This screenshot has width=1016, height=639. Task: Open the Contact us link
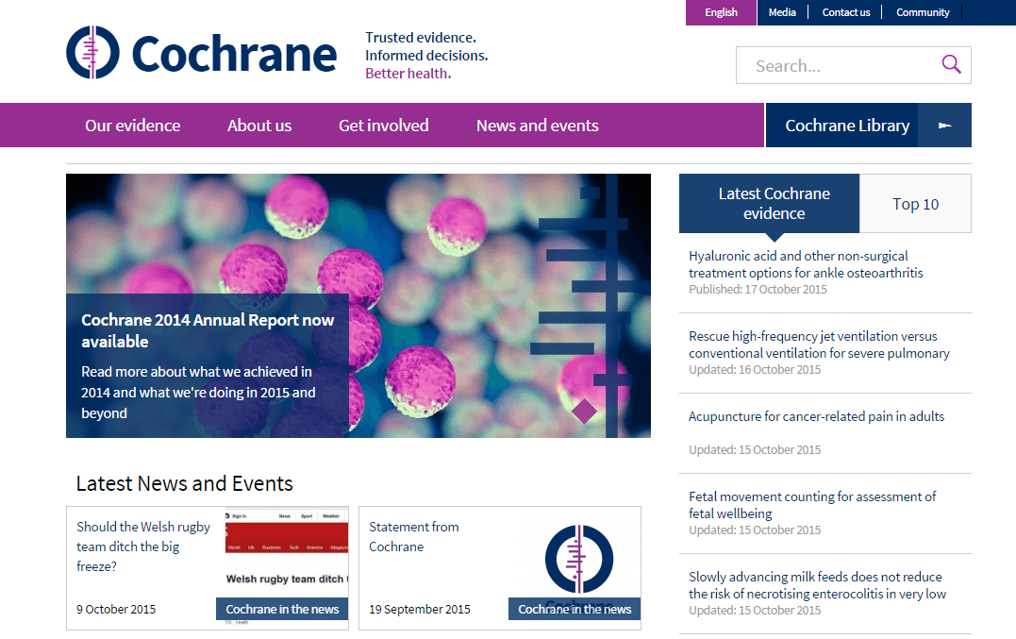click(846, 12)
